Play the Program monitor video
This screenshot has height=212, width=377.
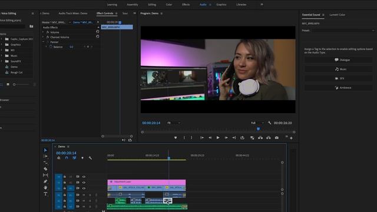[x=218, y=138]
